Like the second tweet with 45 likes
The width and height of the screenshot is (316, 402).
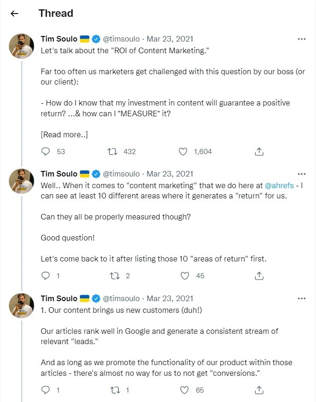[185, 275]
